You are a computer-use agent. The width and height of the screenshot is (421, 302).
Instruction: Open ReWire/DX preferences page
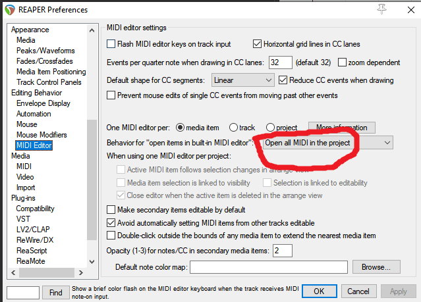(x=35, y=239)
